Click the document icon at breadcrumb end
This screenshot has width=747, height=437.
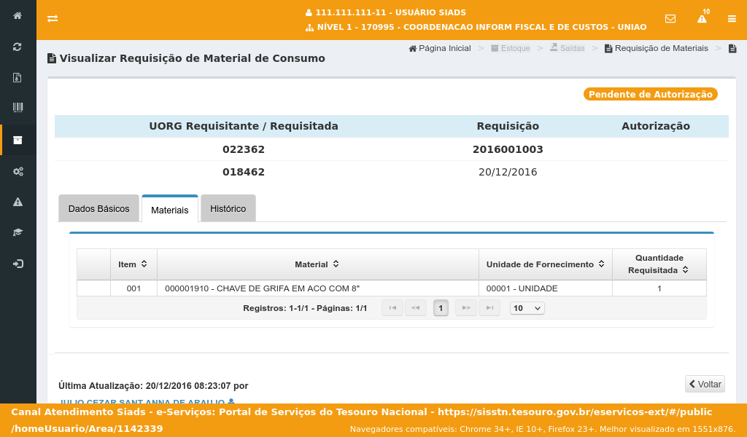pos(732,49)
